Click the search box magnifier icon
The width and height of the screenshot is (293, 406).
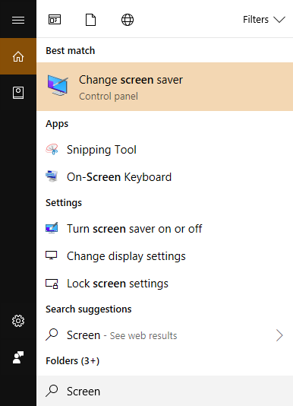click(52, 391)
